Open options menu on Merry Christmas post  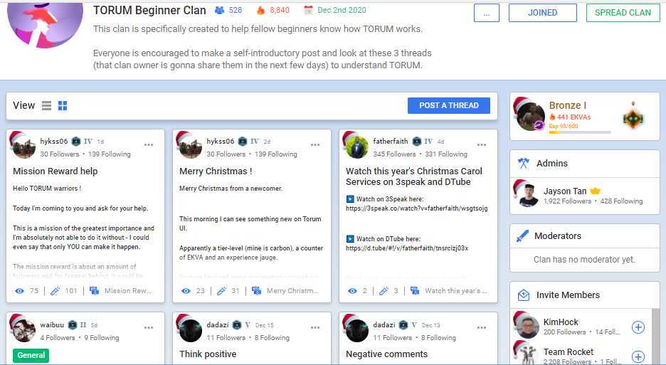315,145
